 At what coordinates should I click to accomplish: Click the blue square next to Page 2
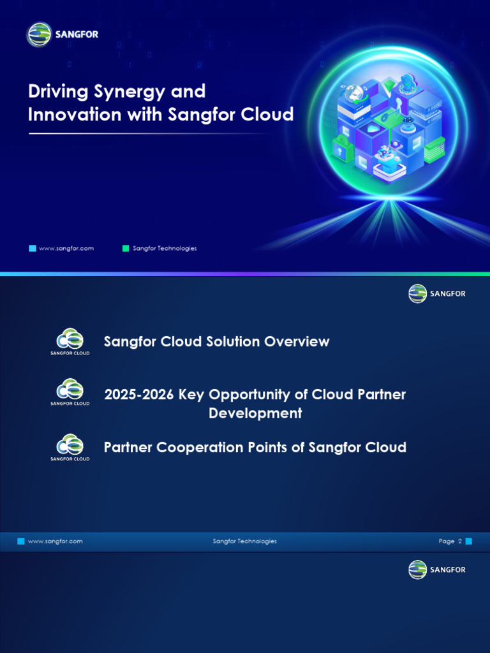pos(469,541)
